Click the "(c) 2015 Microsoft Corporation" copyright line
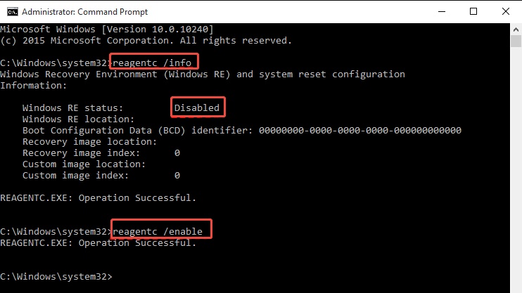Viewport: 522px width, 293px height. pos(145,40)
